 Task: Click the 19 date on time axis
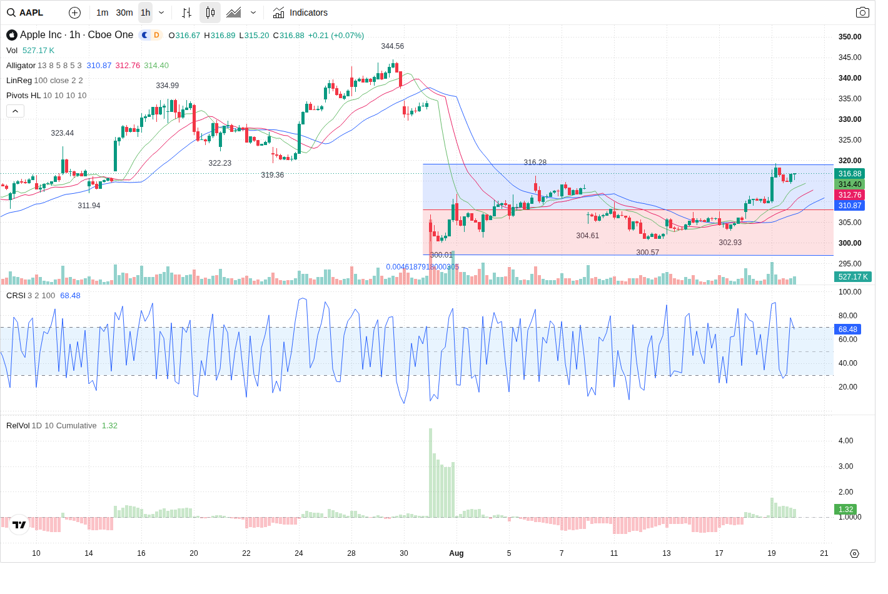pyautogui.click(x=772, y=553)
